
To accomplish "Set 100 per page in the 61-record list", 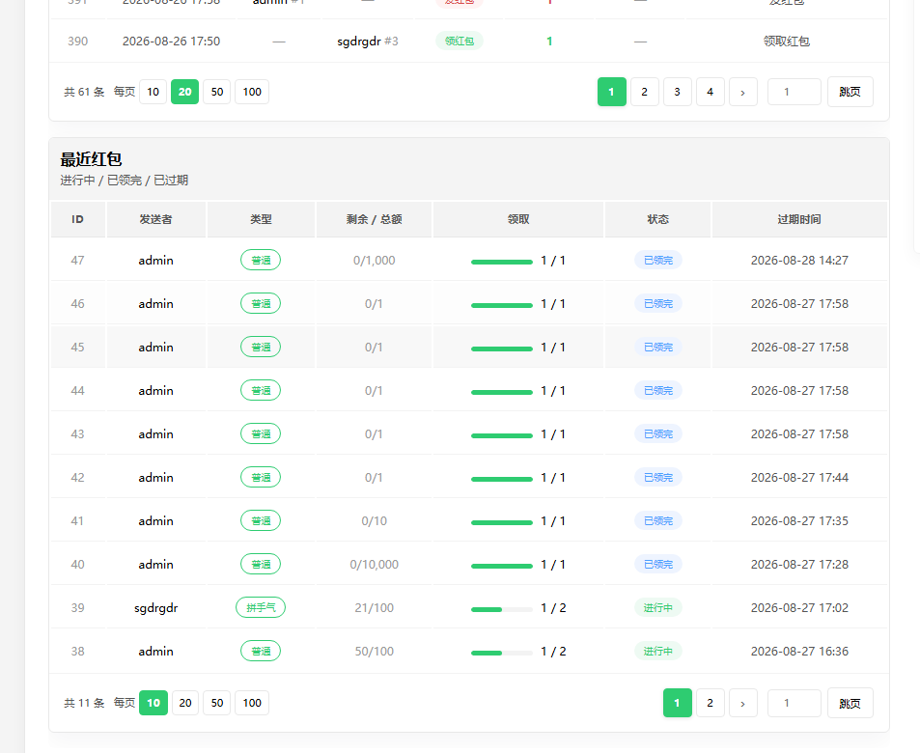I will tap(252, 92).
